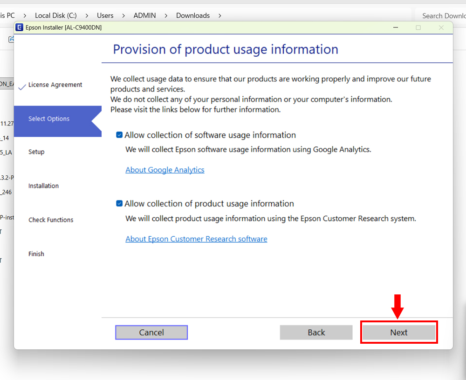Viewport: 466px width, 380px height.
Task: Expand the chevron after ADMIN in Explorer breadcrumb
Action: (x=166, y=16)
